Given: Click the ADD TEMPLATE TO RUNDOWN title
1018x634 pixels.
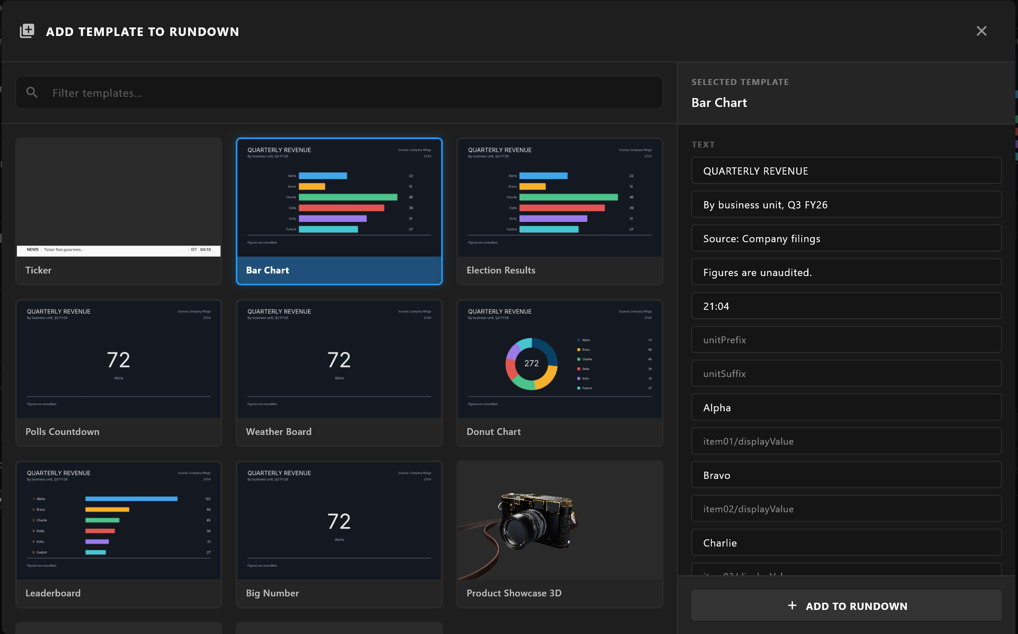Looking at the screenshot, I should pos(142,32).
